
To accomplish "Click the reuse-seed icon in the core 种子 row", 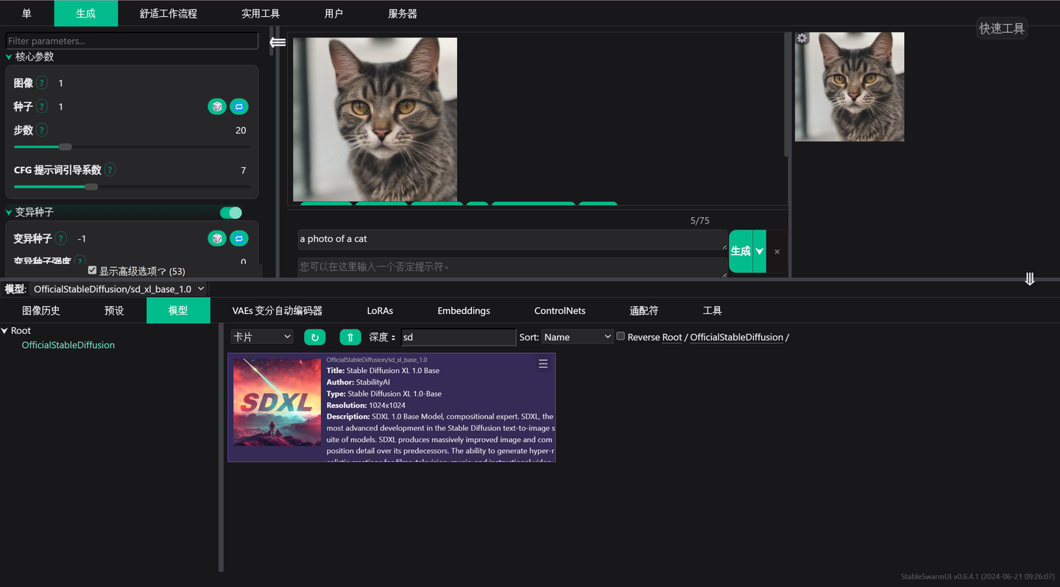I will [x=239, y=107].
